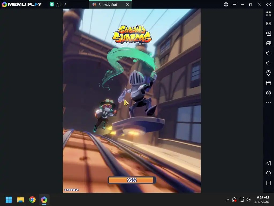
Task: Open network status tray icon
Action: [242, 200]
